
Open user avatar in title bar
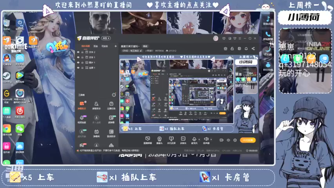click(x=215, y=38)
